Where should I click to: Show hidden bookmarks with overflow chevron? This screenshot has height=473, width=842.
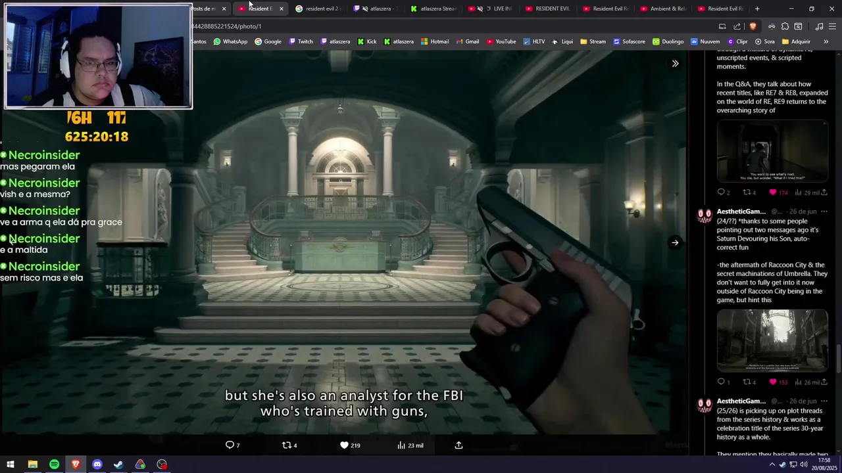(x=826, y=41)
